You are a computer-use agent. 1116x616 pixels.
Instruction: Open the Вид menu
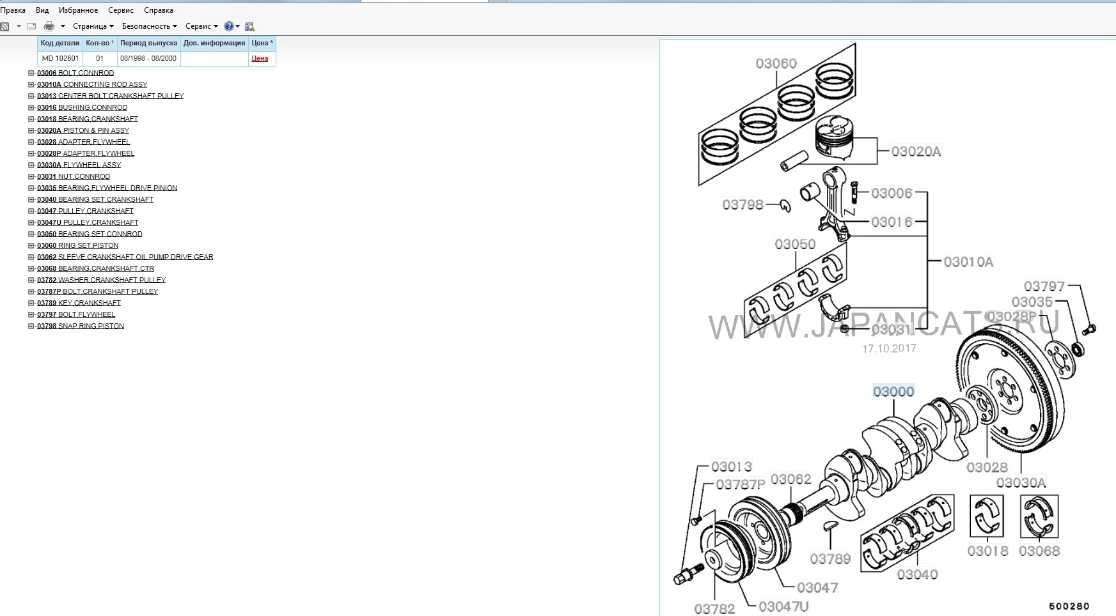click(x=42, y=10)
